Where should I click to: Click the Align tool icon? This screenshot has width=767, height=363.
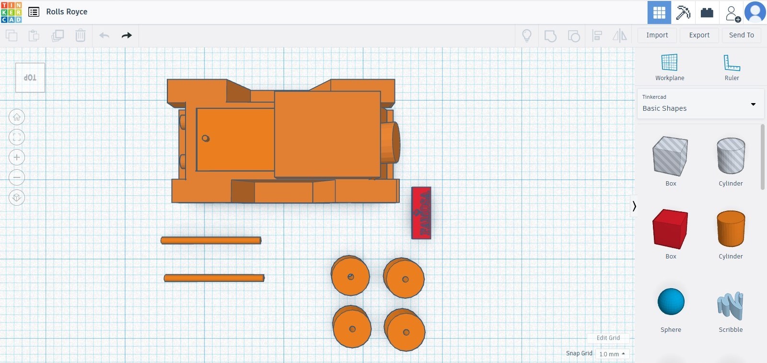pos(597,35)
